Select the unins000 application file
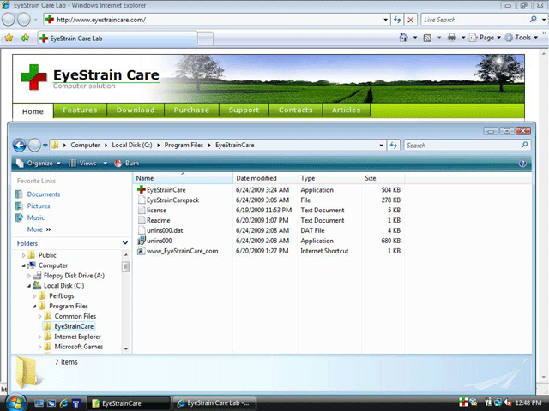 point(154,241)
